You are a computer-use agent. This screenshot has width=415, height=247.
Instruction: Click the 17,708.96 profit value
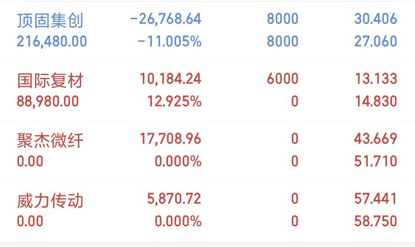[x=171, y=139]
